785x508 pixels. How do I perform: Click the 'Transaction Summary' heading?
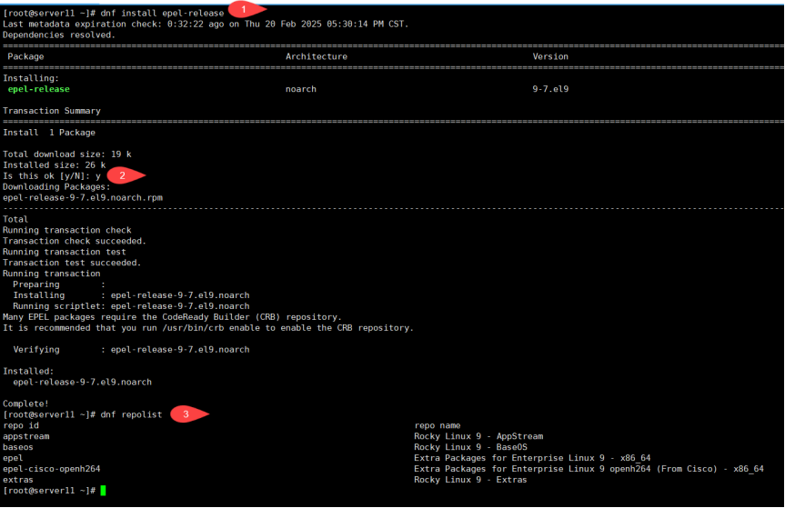point(52,111)
